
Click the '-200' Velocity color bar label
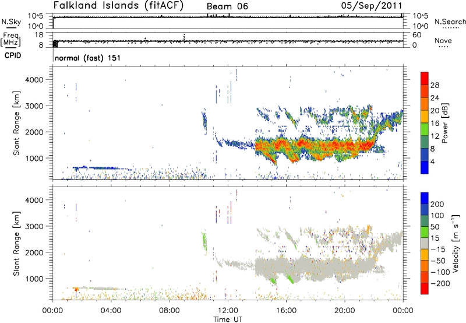440,283
